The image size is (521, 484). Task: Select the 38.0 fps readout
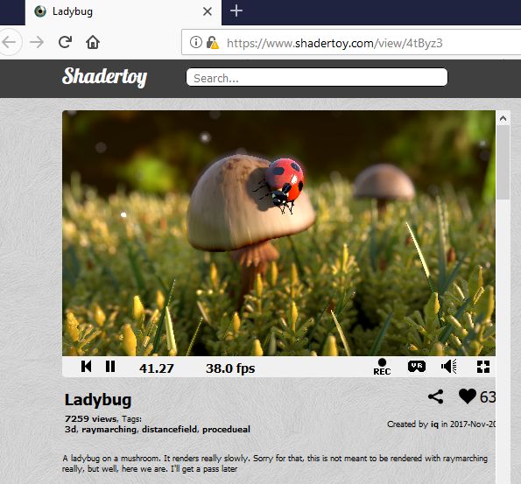click(x=230, y=368)
